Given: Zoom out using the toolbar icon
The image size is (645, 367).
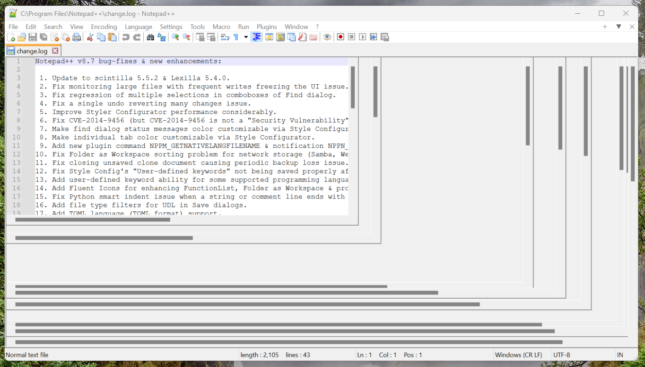Looking at the screenshot, I should coord(186,37).
